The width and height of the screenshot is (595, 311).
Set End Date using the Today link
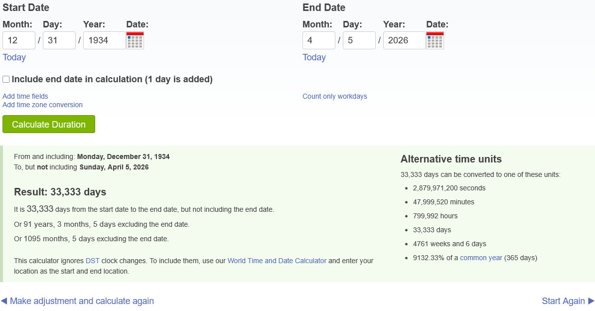point(314,57)
